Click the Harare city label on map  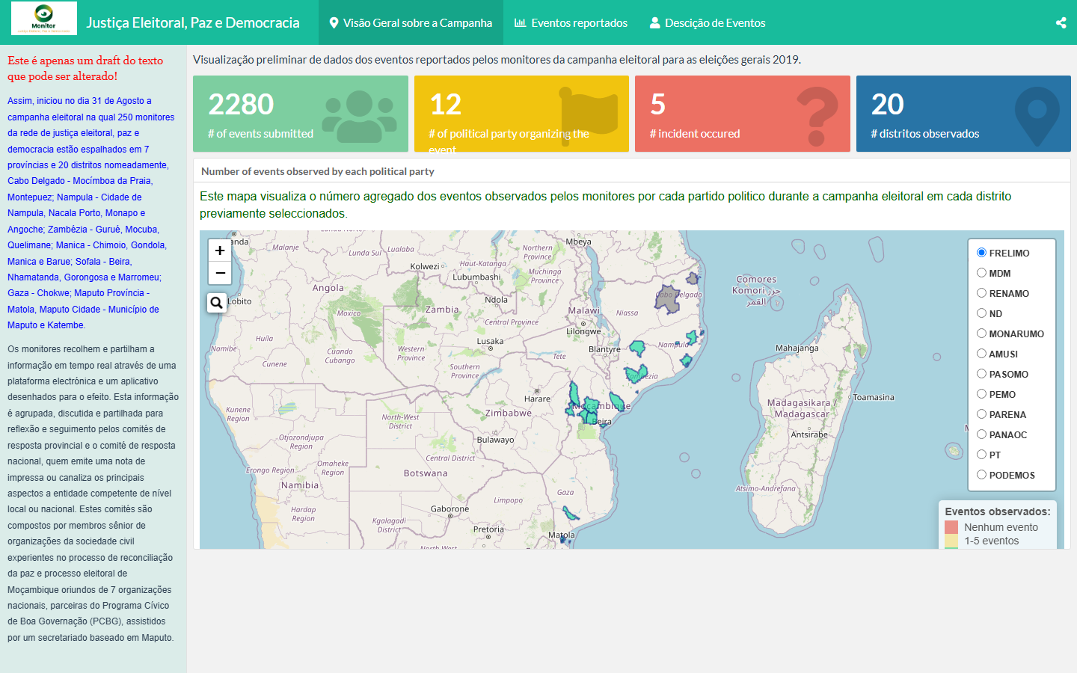pos(537,399)
